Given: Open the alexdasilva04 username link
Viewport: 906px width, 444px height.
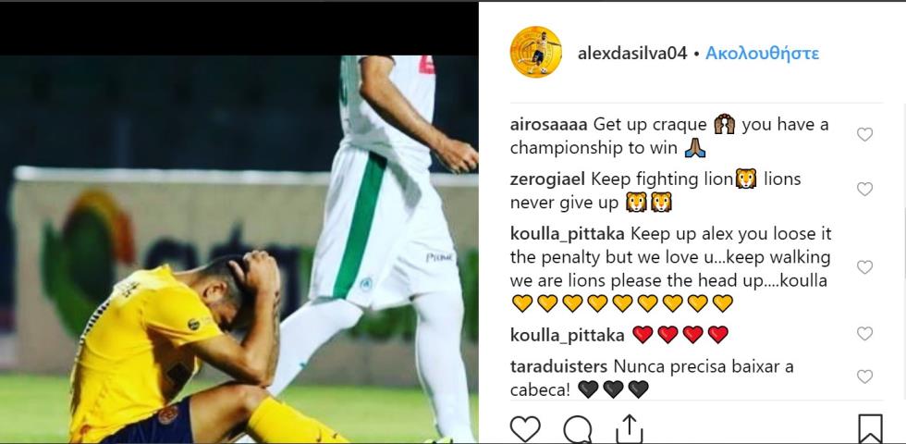Looking at the screenshot, I should click(x=632, y=54).
